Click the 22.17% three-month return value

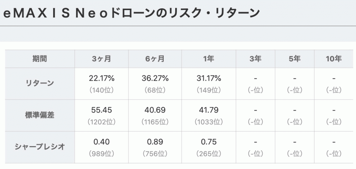[102, 78]
